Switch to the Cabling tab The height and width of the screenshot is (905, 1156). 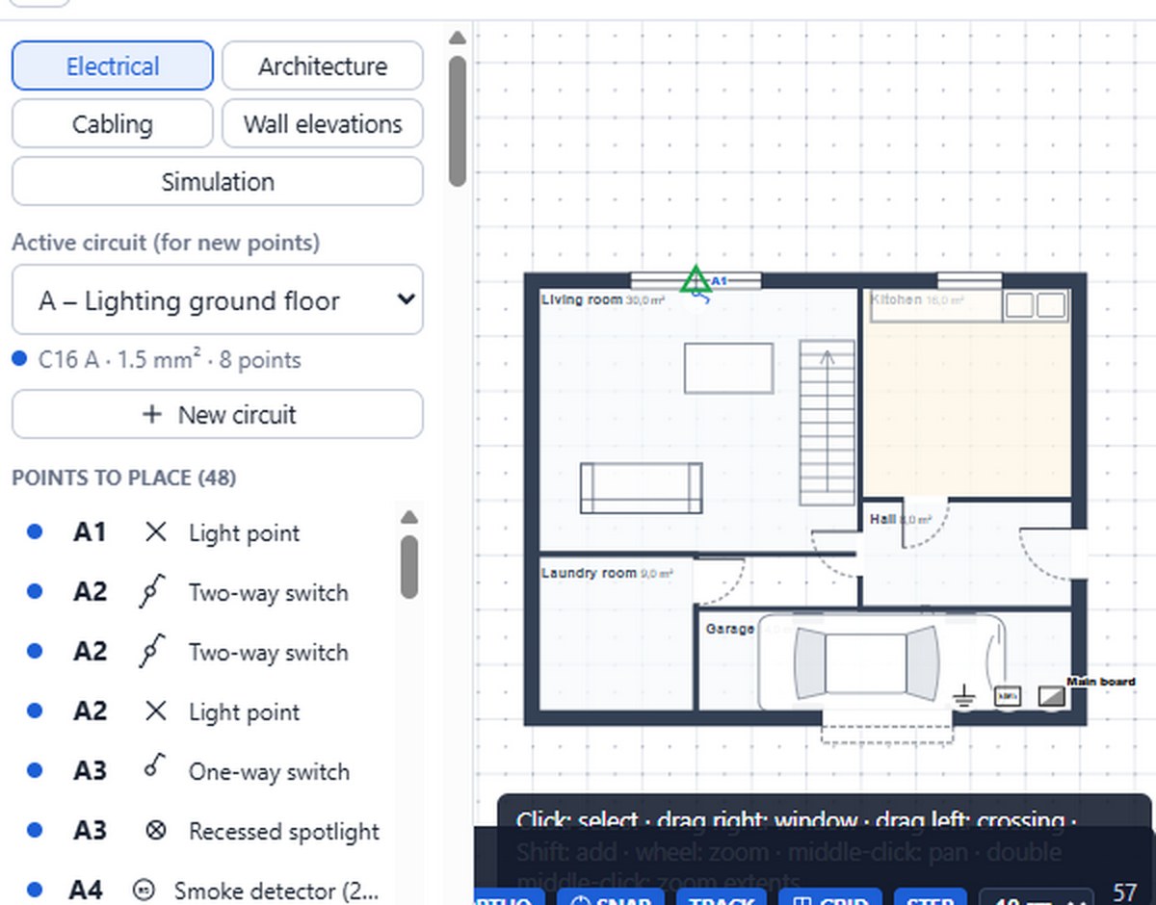(x=113, y=124)
